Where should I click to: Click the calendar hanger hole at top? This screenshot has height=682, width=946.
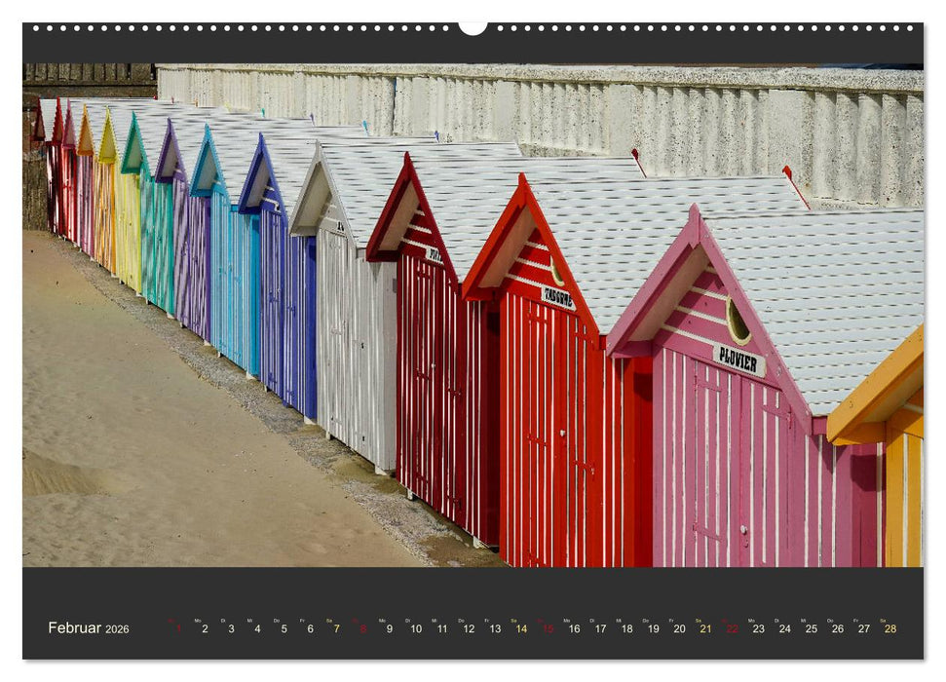pos(473,27)
